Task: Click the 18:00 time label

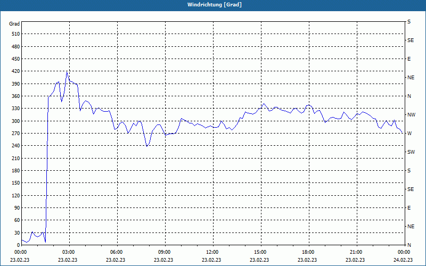Action: (x=308, y=252)
